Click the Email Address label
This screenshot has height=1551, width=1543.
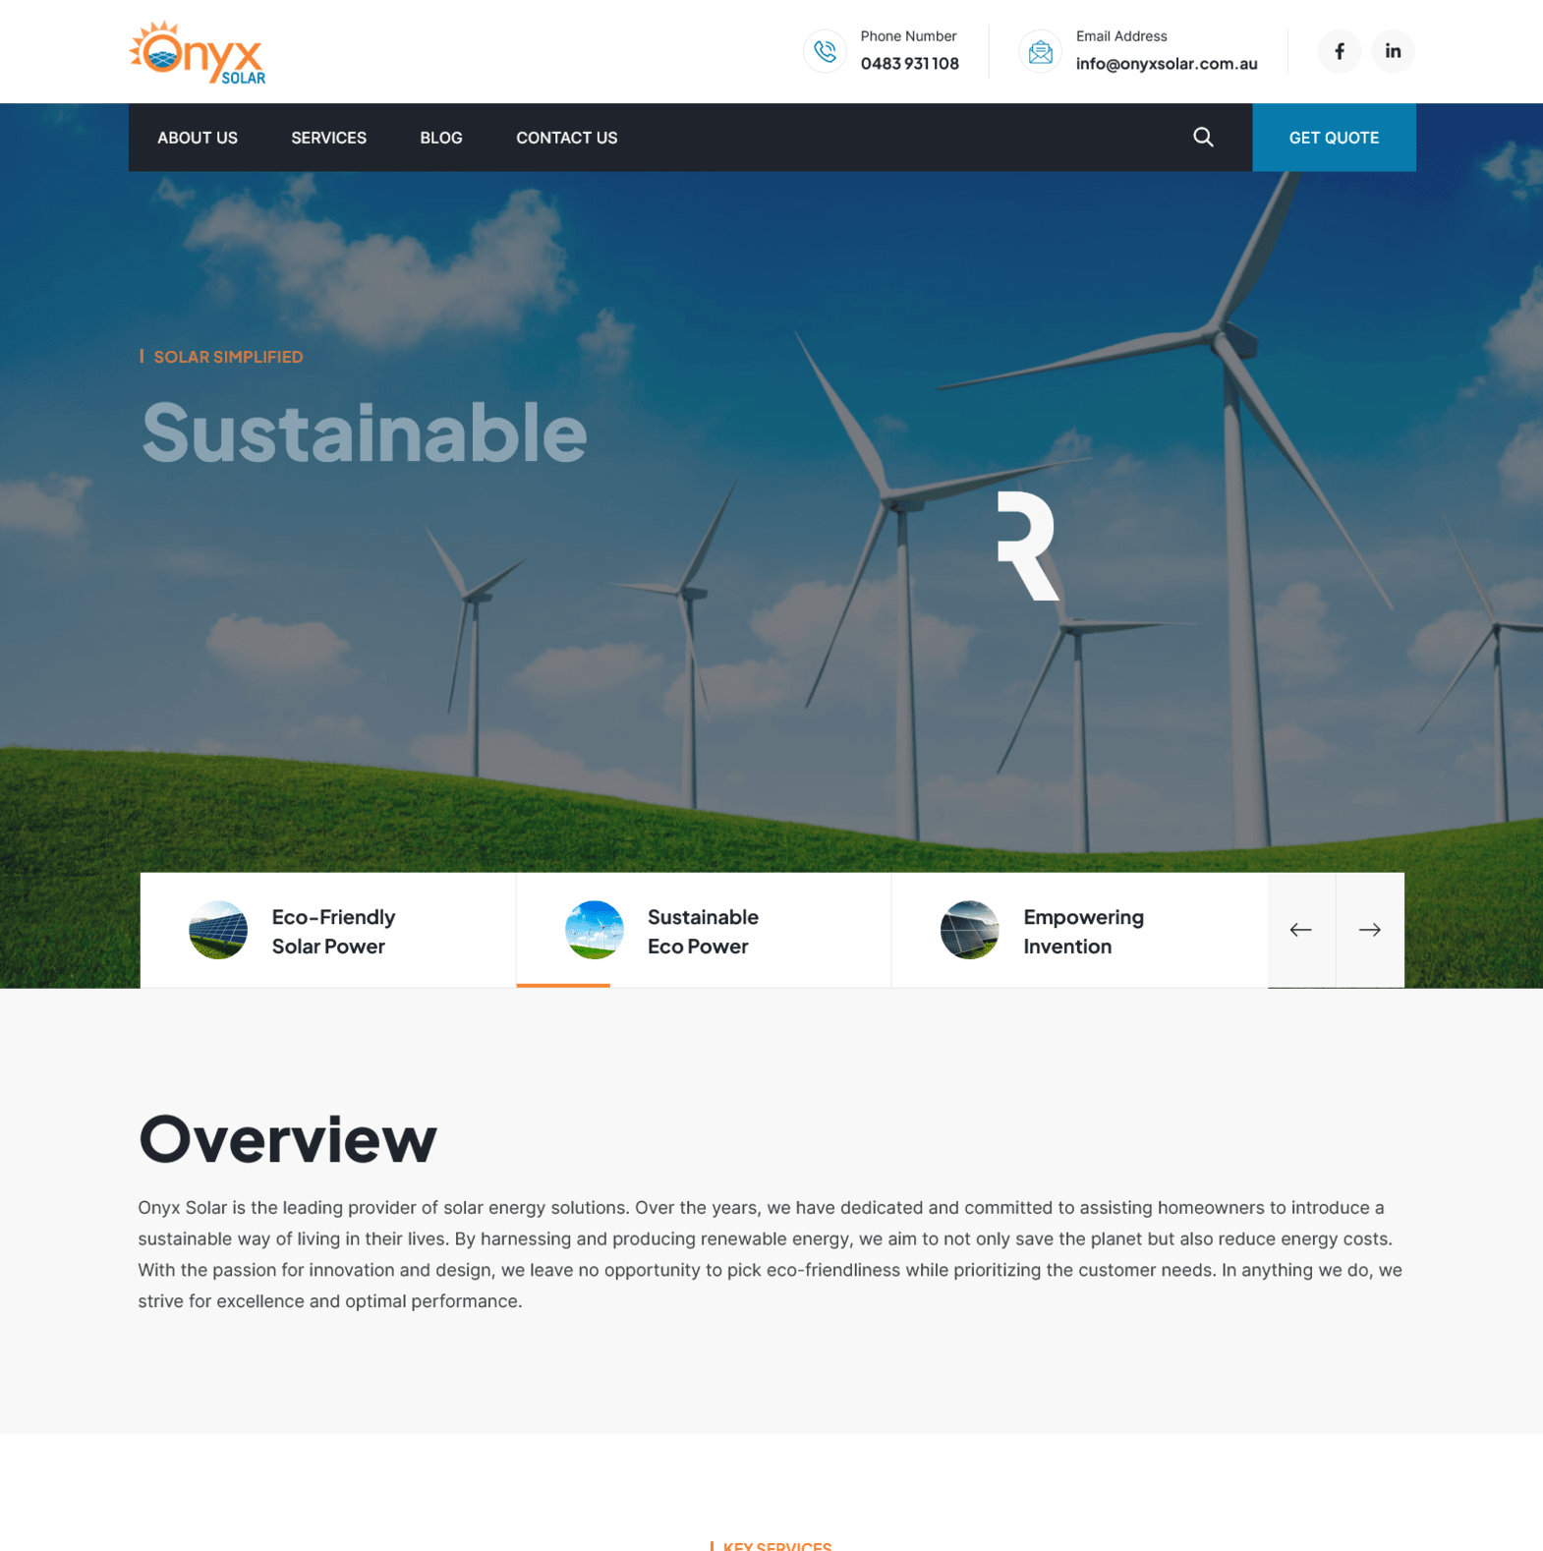pos(1121,36)
